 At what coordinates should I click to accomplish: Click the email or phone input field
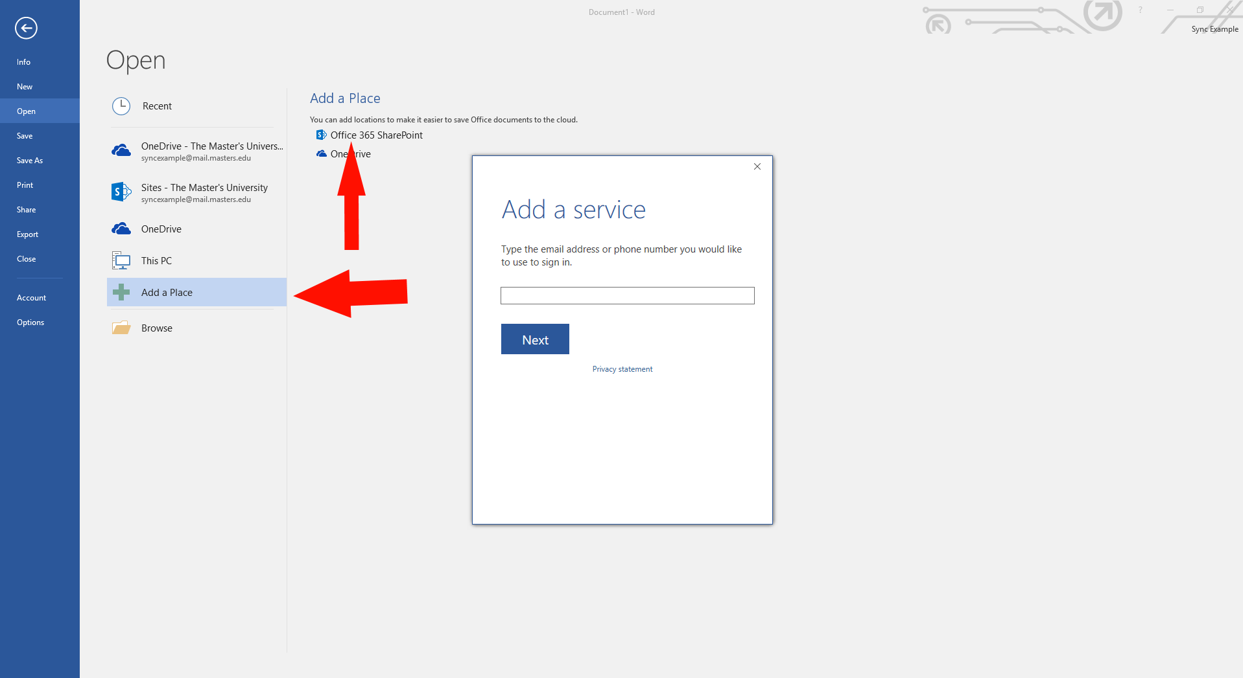627,295
